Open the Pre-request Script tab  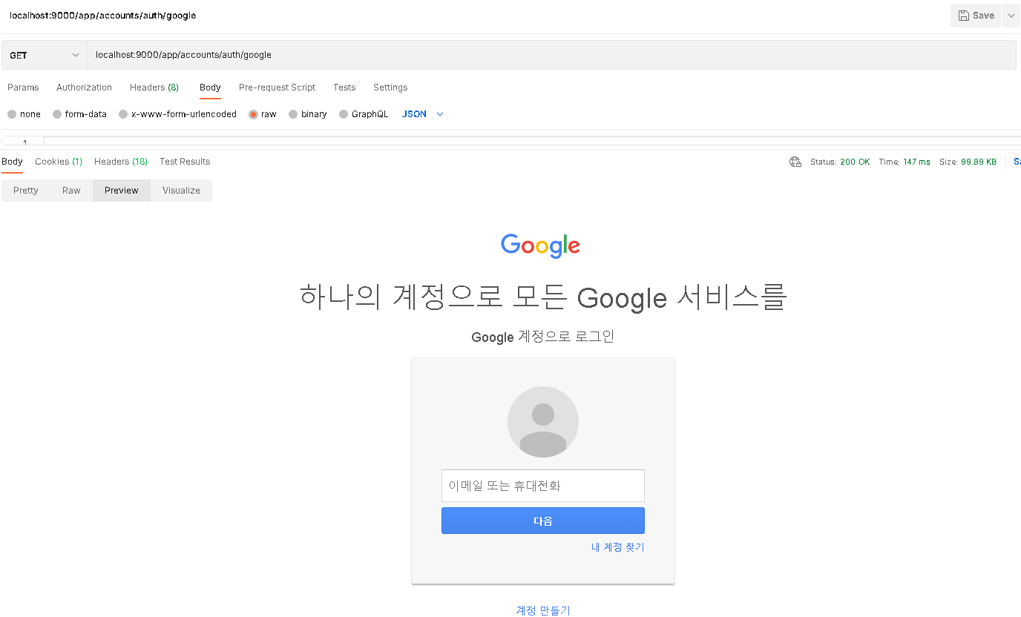tap(277, 88)
